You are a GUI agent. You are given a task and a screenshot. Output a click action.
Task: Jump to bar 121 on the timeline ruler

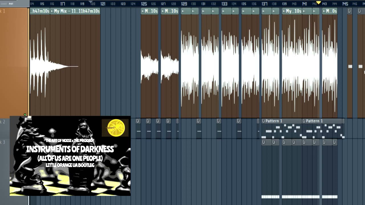[103, 4]
